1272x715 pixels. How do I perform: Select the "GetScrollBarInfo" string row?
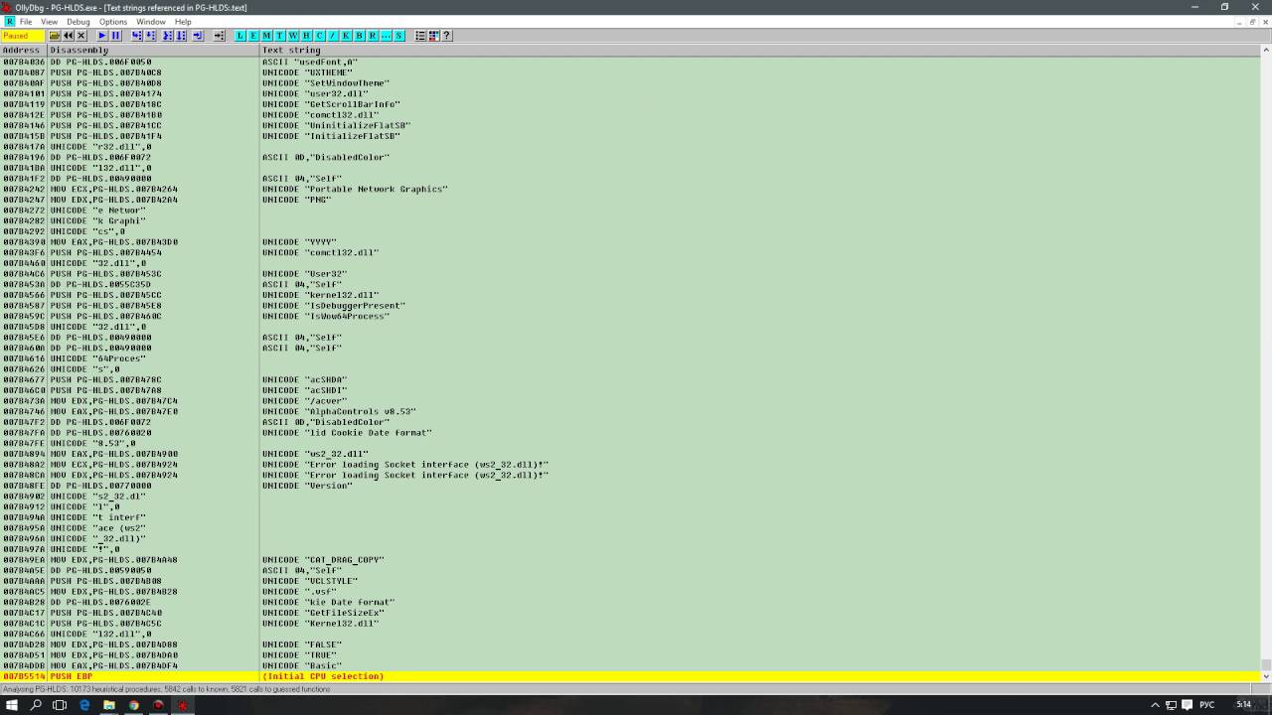[x=630, y=104]
